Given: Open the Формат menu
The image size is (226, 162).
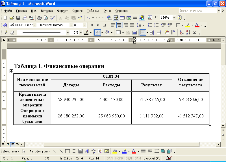Looking at the screenshot, I should pyautogui.click(x=62, y=11).
